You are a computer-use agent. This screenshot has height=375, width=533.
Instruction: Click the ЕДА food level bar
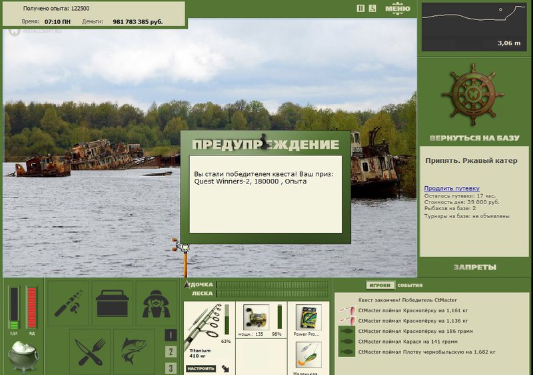pyautogui.click(x=14, y=308)
